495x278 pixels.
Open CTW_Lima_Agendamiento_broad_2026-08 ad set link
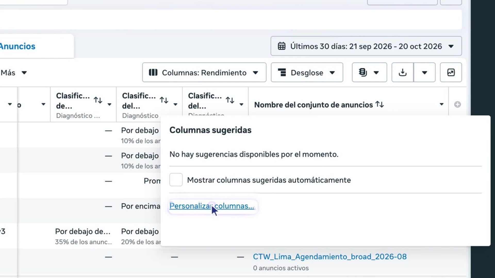click(x=330, y=257)
